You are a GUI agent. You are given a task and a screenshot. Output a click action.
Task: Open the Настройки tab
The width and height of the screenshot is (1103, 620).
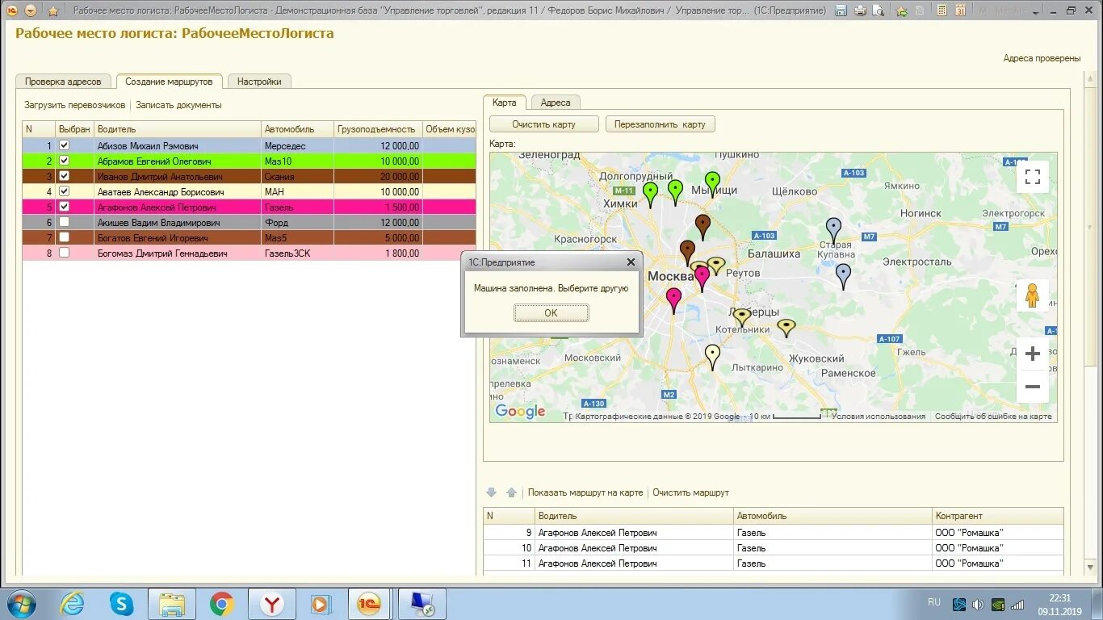(x=259, y=82)
